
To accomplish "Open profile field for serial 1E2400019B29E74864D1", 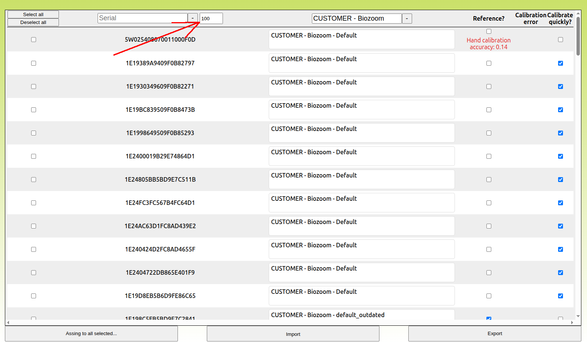I will tap(361, 156).
